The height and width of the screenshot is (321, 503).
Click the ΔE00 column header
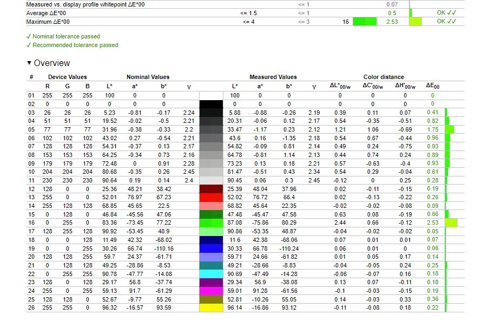pyautogui.click(x=433, y=86)
